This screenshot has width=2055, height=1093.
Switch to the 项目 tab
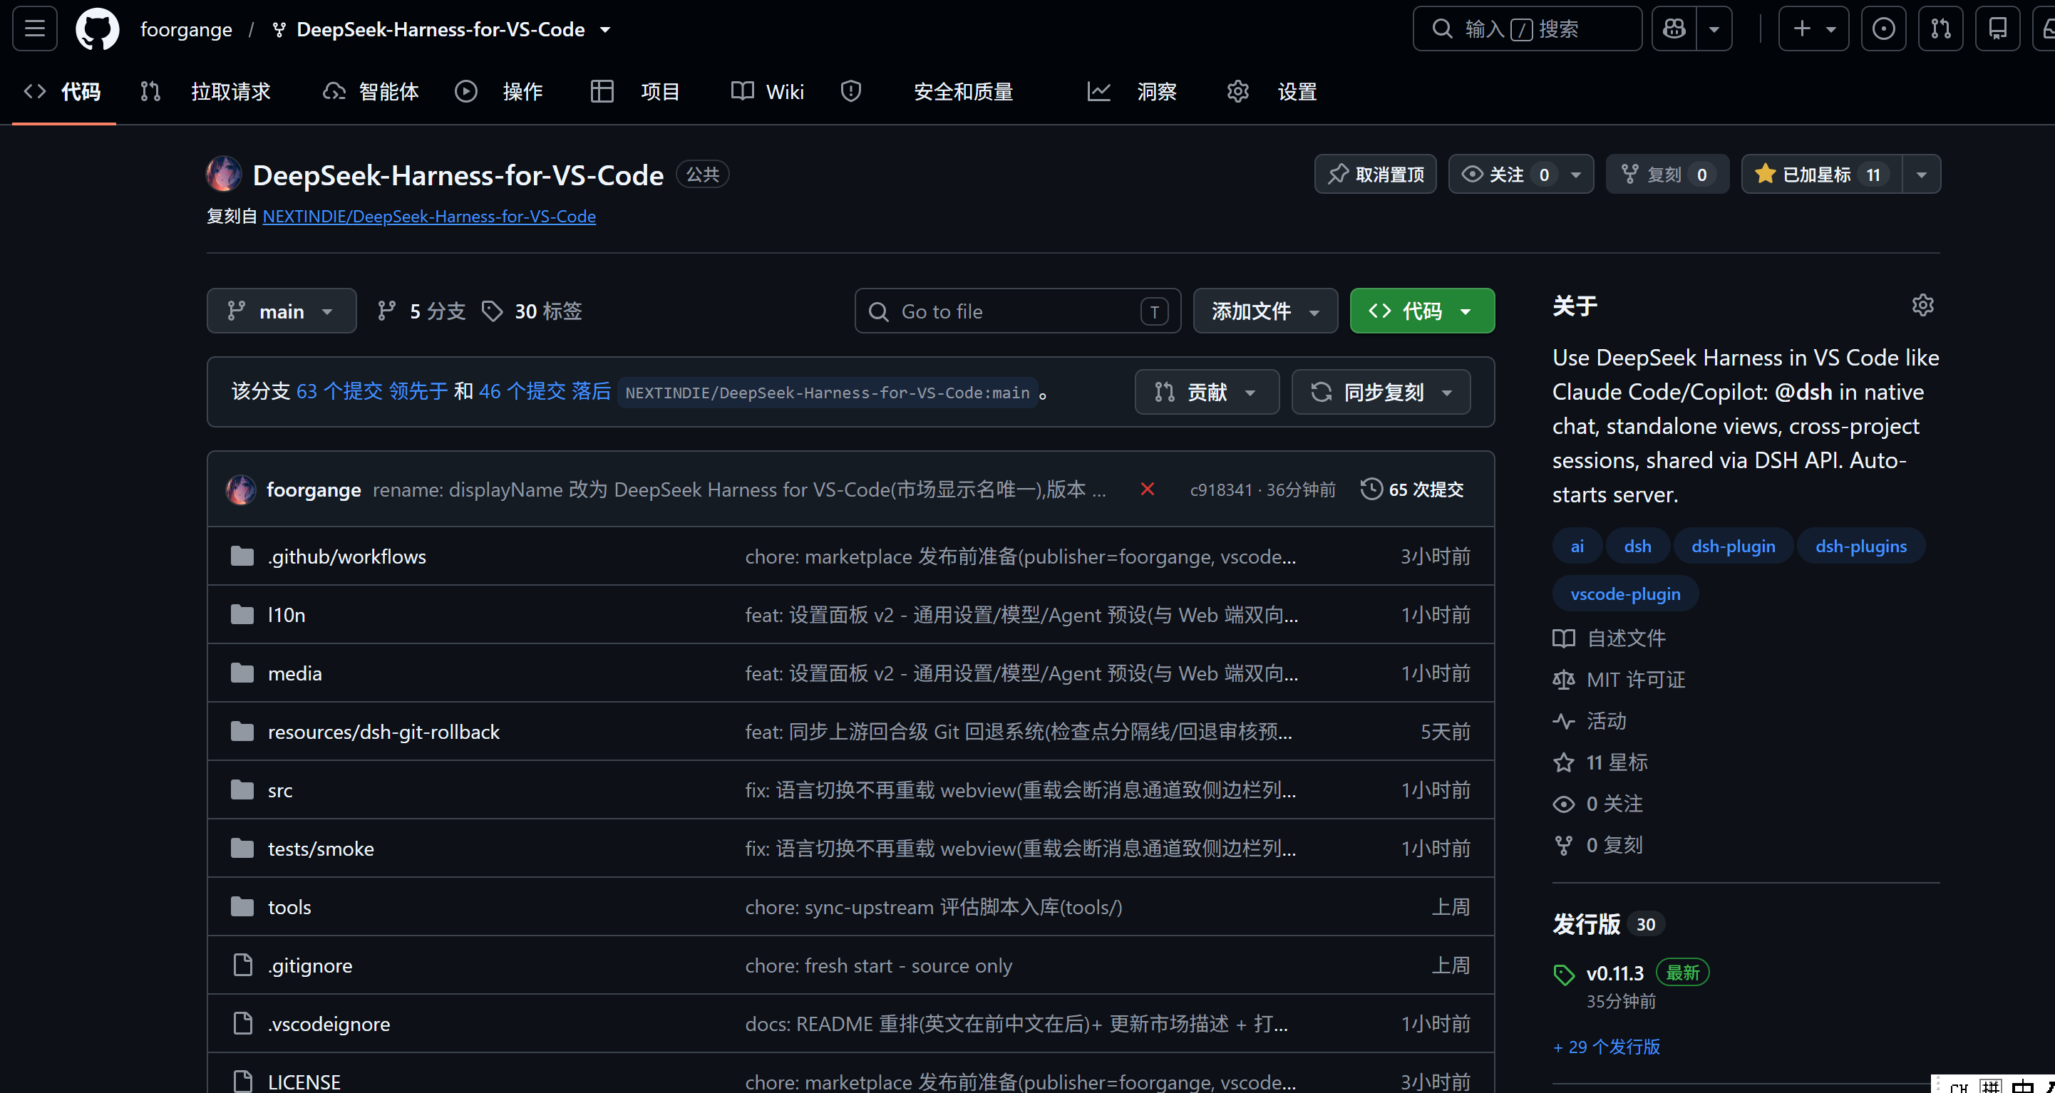tap(635, 91)
